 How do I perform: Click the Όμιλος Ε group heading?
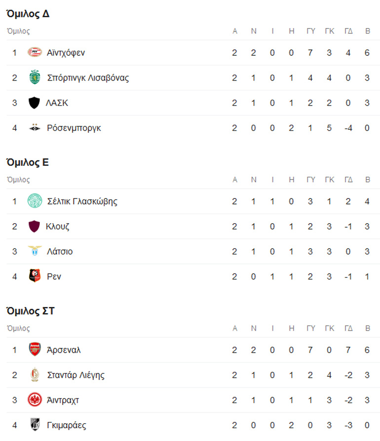coord(28,162)
